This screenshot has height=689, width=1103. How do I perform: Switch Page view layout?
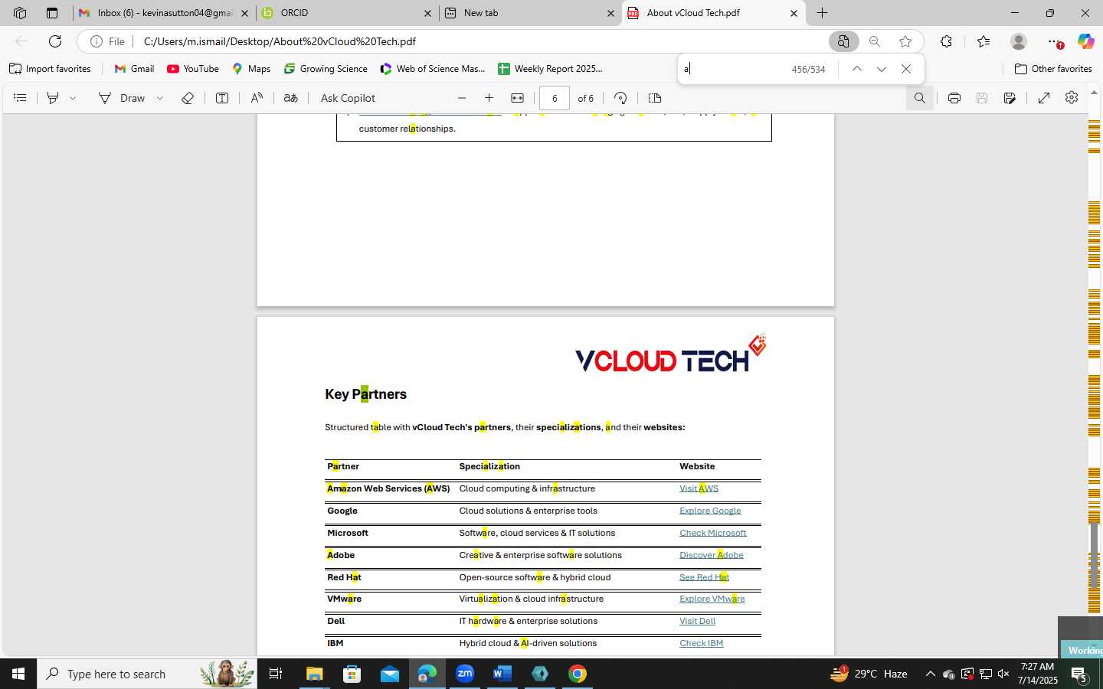click(x=655, y=98)
